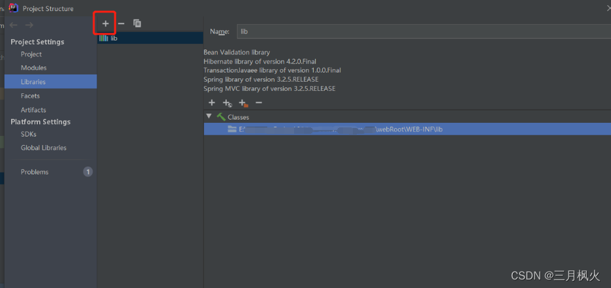Viewport: 611px width, 288px height.
Task: Navigate forward with the right arrow
Action: point(29,25)
